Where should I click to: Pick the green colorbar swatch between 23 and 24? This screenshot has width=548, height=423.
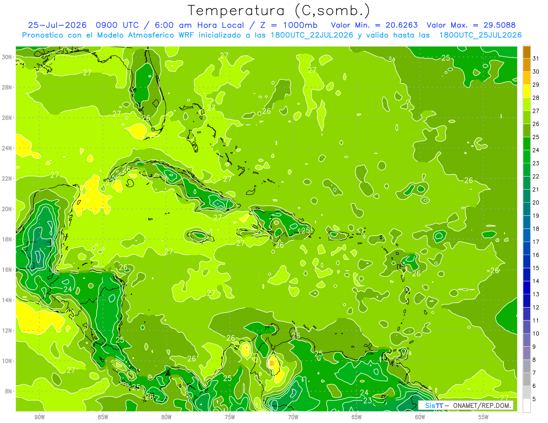[x=527, y=157]
